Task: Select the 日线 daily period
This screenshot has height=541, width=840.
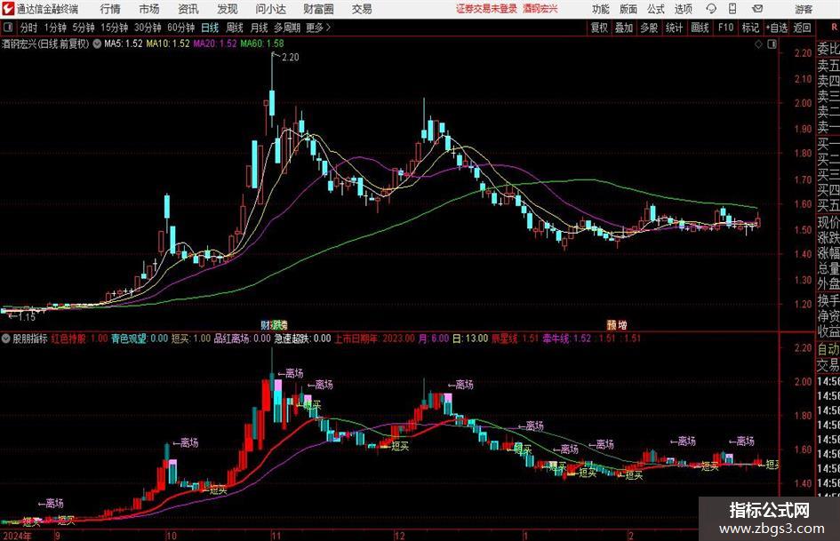Action: pos(210,28)
